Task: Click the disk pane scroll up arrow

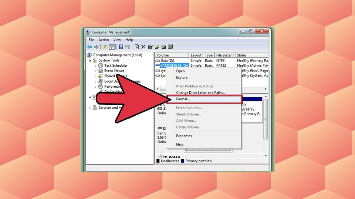Action: [266, 97]
